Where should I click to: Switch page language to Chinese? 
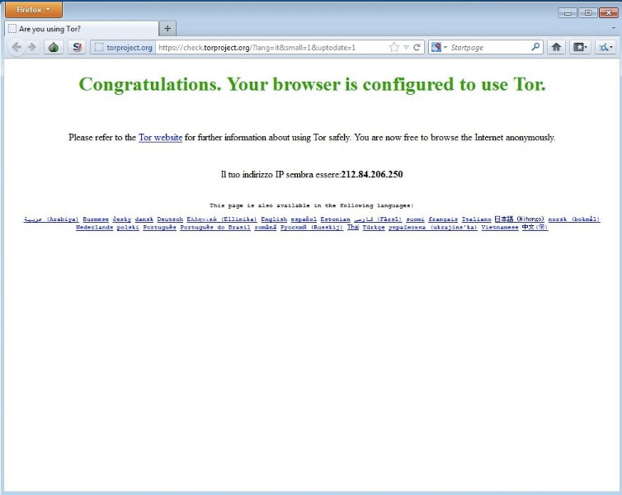point(535,227)
